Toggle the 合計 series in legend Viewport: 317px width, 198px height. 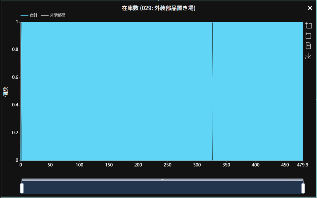pos(33,15)
